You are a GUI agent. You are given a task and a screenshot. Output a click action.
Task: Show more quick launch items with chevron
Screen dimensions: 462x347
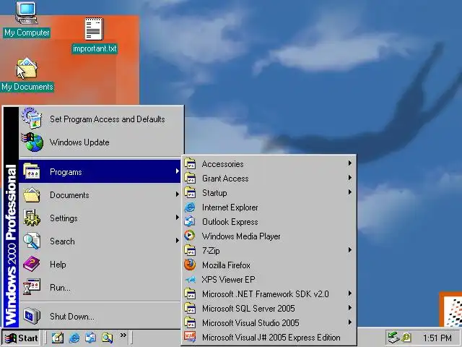point(123,335)
